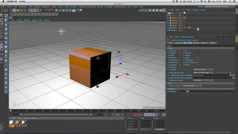Screen dimensions: 238x134
Task: Toggle X axis lock button
Action: (30, 10)
